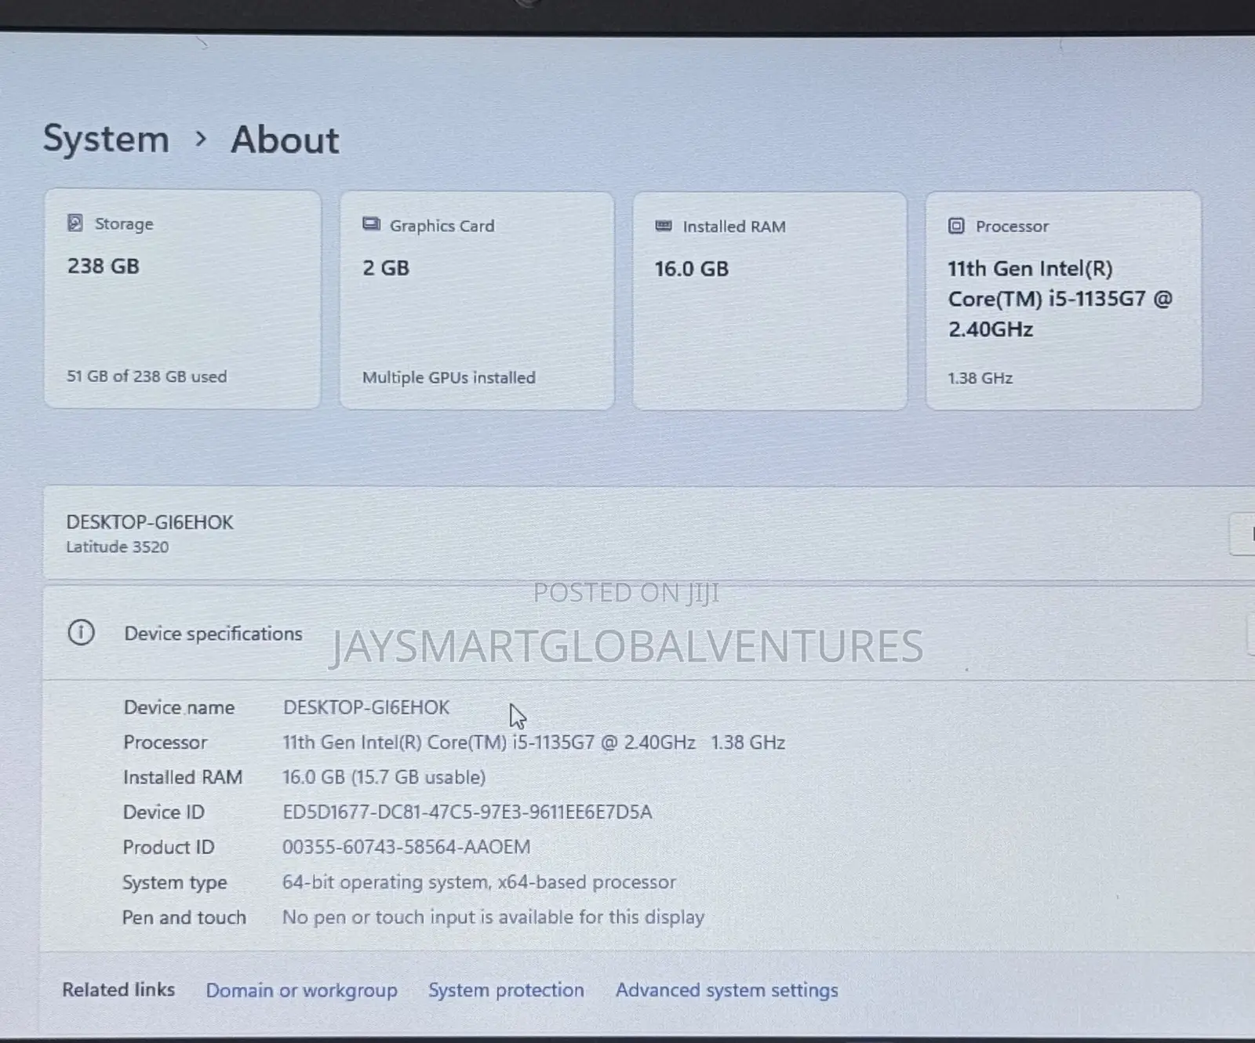The image size is (1255, 1043).
Task: Select the Device ID value ED5D1677-DC81
Action: (467, 812)
